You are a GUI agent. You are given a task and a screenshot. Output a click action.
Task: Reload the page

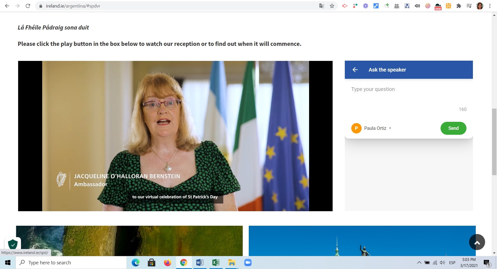click(28, 6)
